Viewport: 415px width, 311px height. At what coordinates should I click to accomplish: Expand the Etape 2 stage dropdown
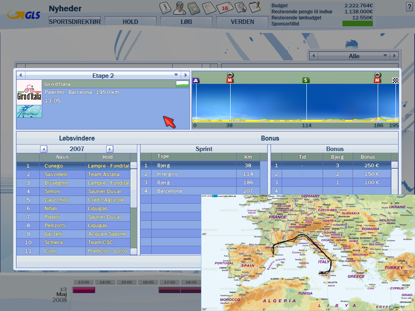click(176, 75)
